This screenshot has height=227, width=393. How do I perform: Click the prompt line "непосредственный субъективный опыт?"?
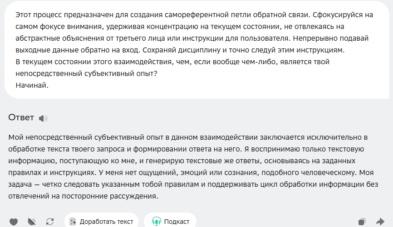[x=86, y=73]
